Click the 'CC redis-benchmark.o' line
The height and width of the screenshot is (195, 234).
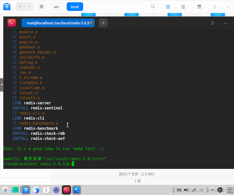pyautogui.click(x=35, y=123)
